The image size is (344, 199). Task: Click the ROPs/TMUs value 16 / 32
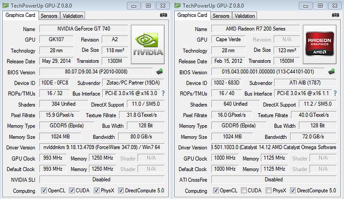click(55, 93)
